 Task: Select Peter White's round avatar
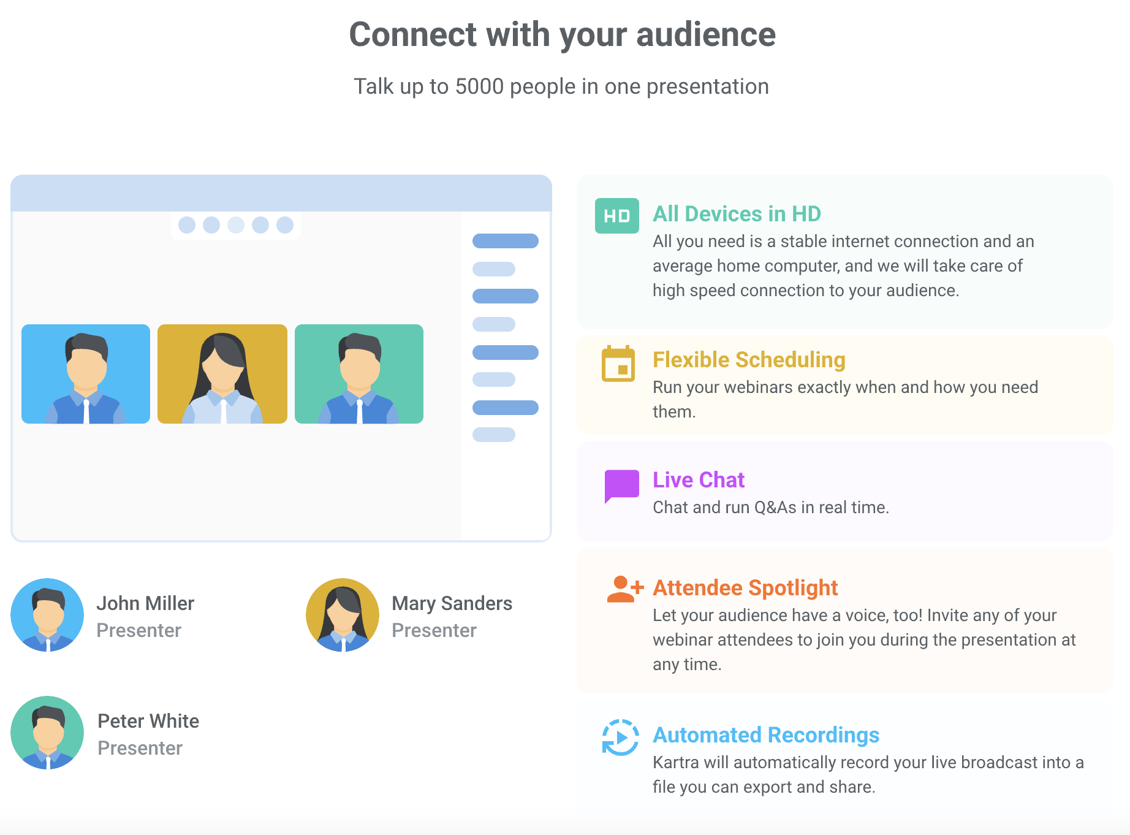click(x=47, y=733)
